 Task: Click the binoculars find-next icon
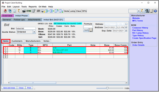[x=147, y=11]
